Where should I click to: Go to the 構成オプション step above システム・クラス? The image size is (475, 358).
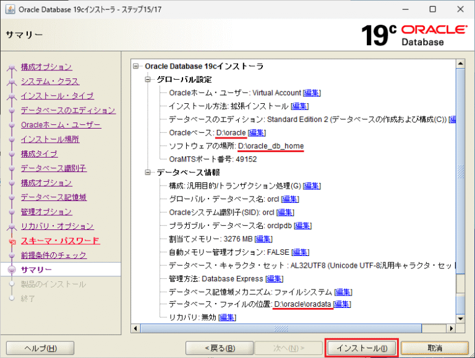[x=46, y=67]
